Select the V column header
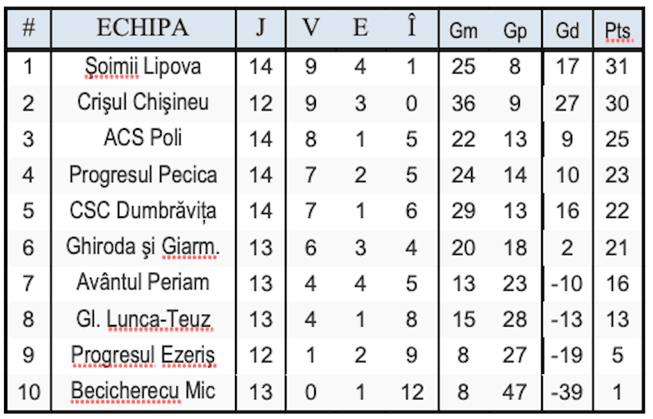The width and height of the screenshot is (653, 419). pos(311,28)
